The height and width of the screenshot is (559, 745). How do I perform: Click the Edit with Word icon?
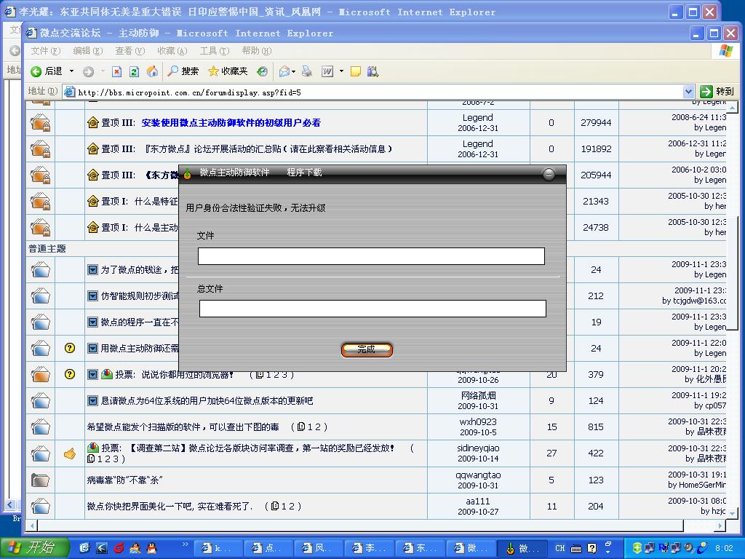tap(327, 71)
